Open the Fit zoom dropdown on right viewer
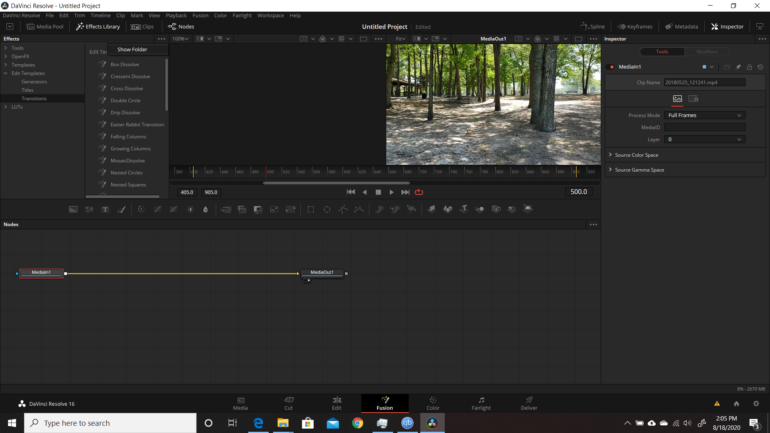This screenshot has height=433, width=770. 400,38
